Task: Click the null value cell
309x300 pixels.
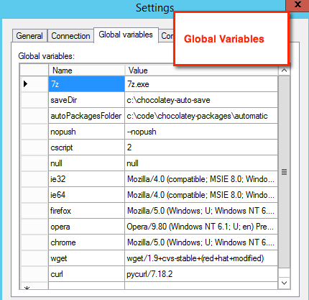Action: pos(201,163)
